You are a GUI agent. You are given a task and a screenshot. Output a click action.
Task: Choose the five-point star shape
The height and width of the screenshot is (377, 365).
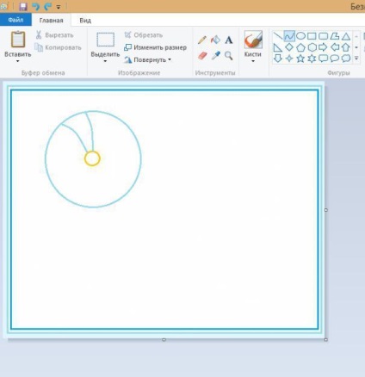(x=300, y=59)
